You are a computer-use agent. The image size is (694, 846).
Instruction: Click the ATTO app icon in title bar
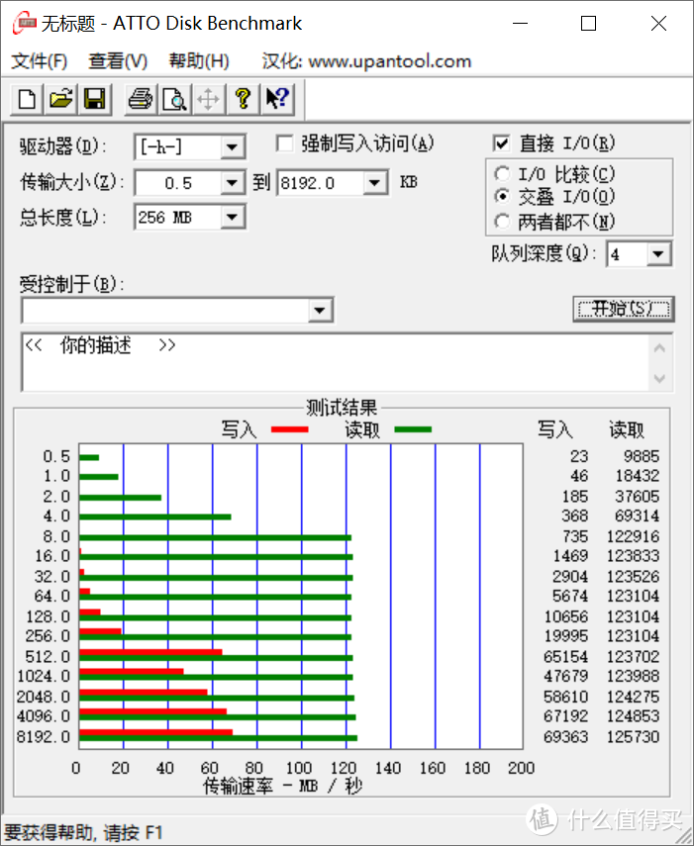25,23
